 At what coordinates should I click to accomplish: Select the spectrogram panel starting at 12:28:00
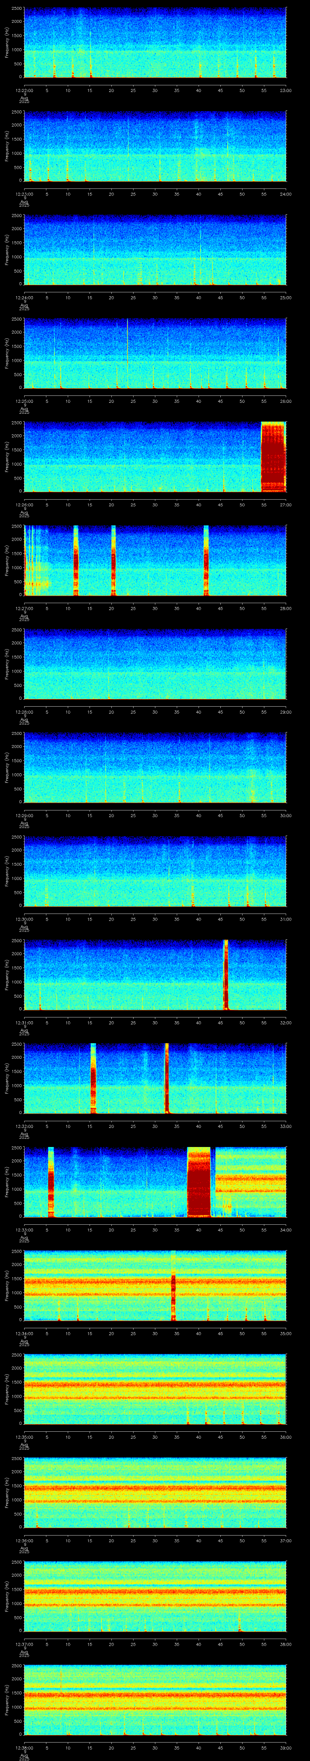click(x=155, y=664)
